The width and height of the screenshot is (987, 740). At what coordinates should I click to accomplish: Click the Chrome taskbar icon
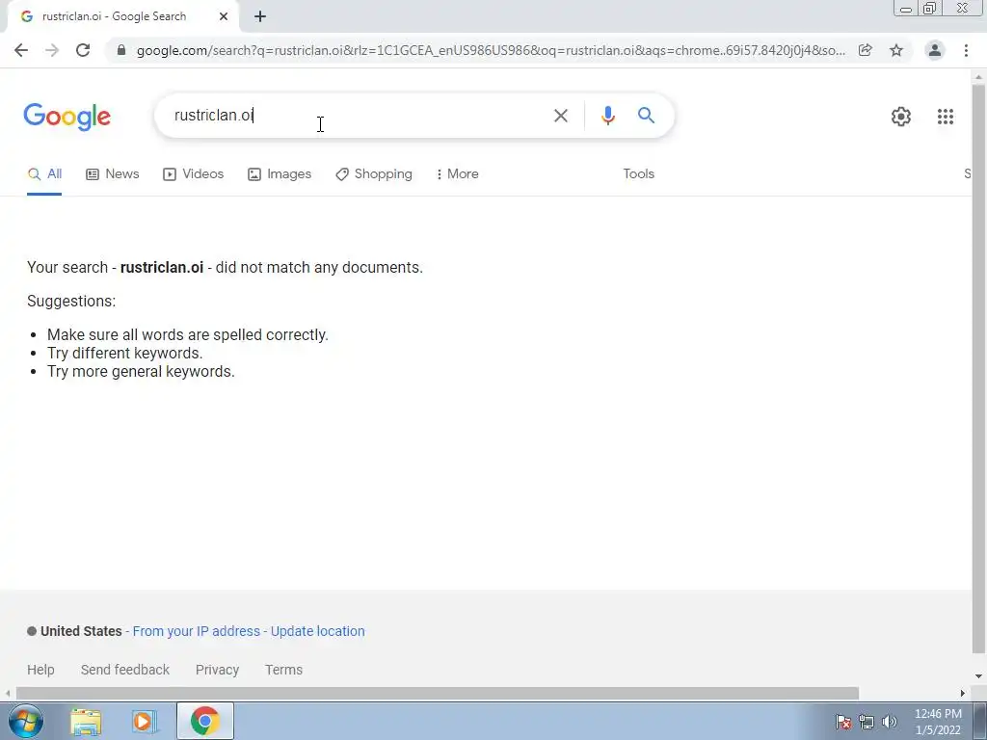[204, 721]
